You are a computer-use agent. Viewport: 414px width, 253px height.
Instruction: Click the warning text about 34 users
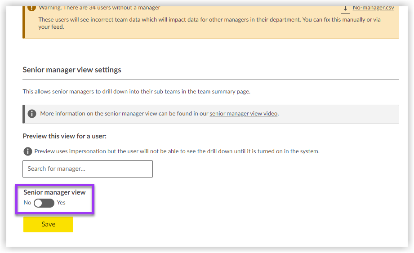(x=99, y=8)
